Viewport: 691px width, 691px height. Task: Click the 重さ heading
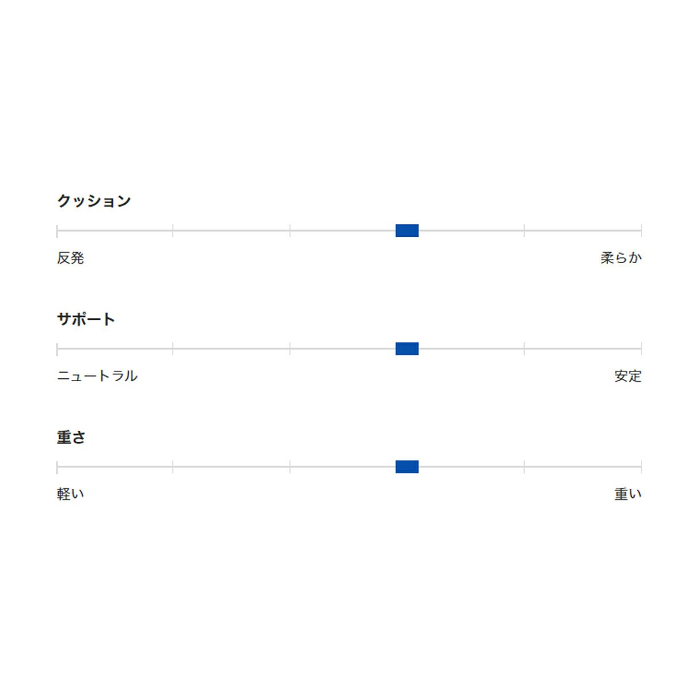(71, 437)
